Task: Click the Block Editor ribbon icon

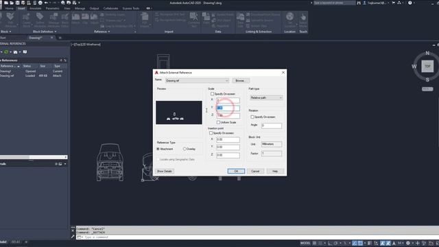Action: [x=65, y=20]
